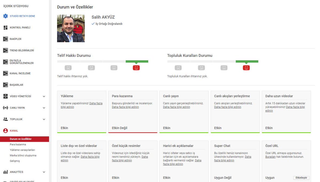
Task: Click the Analytics bar chart icon
Action: (5, 172)
